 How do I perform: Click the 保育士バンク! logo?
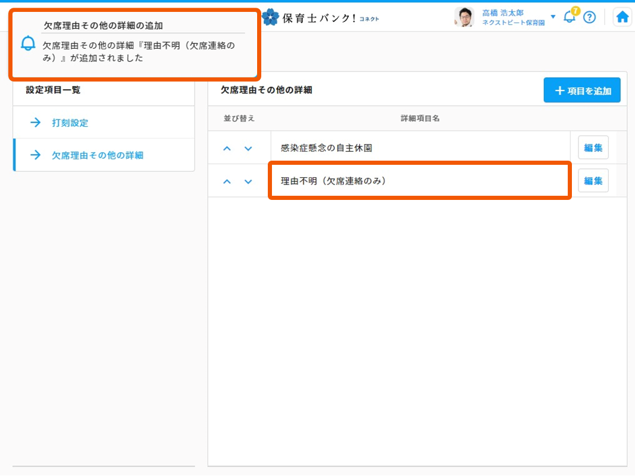point(320,17)
